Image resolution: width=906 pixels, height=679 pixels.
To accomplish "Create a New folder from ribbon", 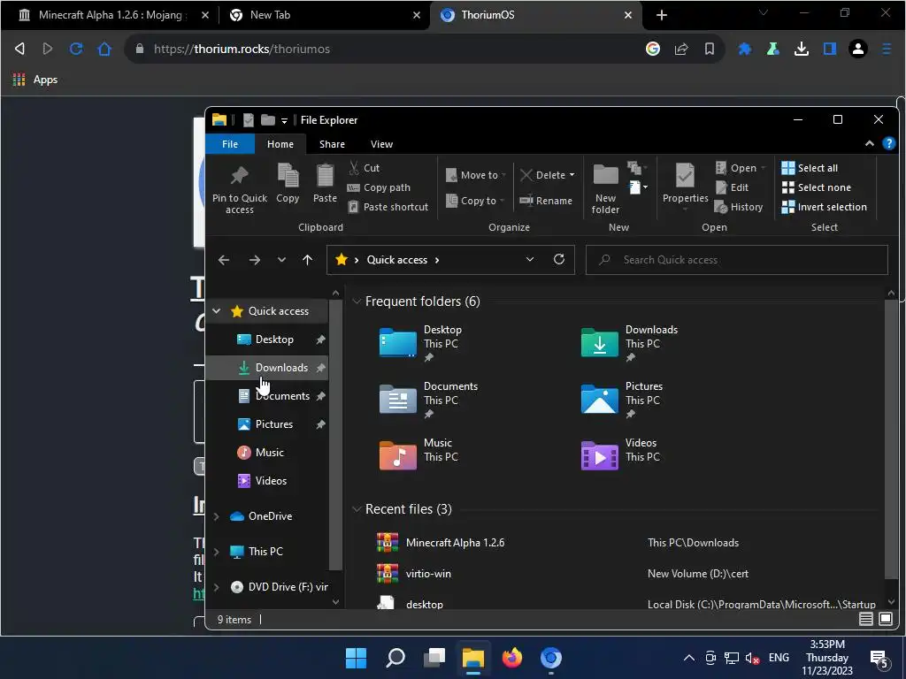I will (x=605, y=189).
